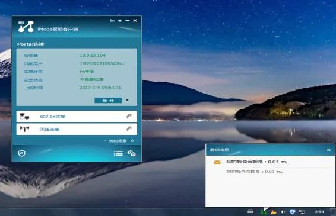Minimize the iNode client window
This screenshot has height=216, width=336.
coord(128,21)
